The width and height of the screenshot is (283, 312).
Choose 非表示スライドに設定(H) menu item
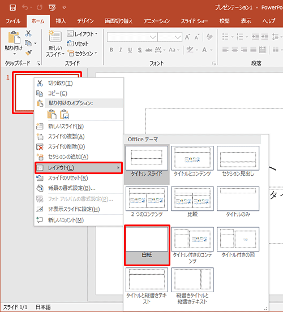pyautogui.click(x=79, y=209)
